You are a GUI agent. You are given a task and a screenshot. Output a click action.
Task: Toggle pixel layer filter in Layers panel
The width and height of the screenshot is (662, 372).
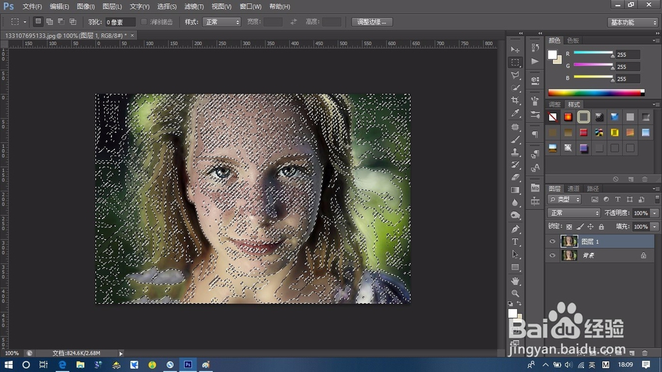pos(594,199)
